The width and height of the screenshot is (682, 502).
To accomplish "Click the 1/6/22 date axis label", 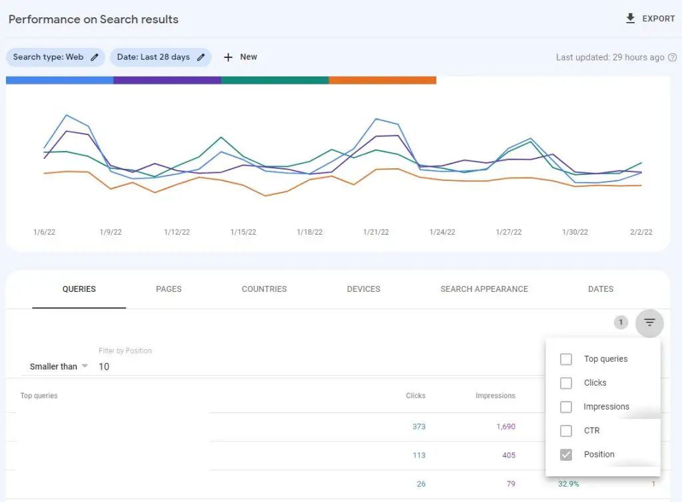I will pyautogui.click(x=45, y=232).
